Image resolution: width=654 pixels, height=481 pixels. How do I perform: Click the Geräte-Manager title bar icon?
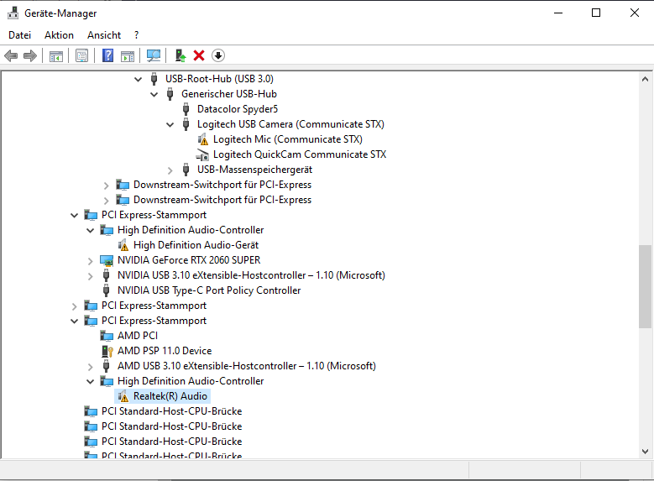click(13, 13)
